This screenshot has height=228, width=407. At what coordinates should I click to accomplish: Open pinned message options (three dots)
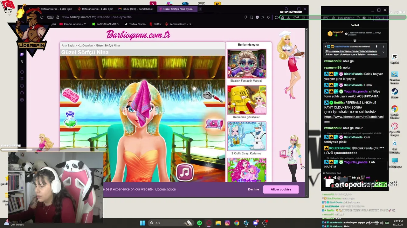(383, 47)
